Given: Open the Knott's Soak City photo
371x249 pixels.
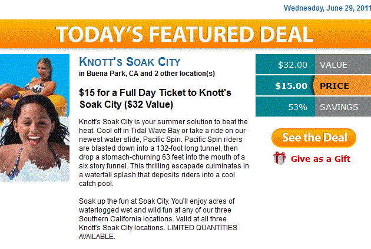Looking at the screenshot, I should click(x=35, y=118).
